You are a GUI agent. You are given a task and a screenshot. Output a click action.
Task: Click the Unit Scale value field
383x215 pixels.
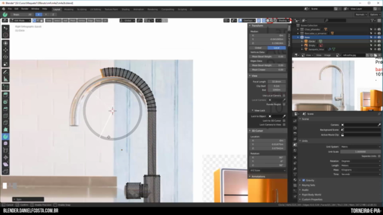coord(360,152)
